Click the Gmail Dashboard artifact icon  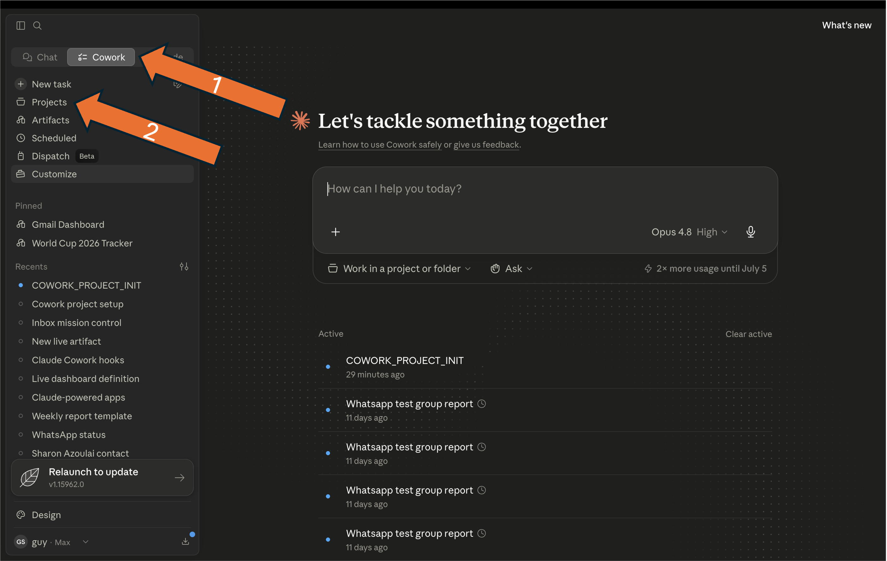21,224
